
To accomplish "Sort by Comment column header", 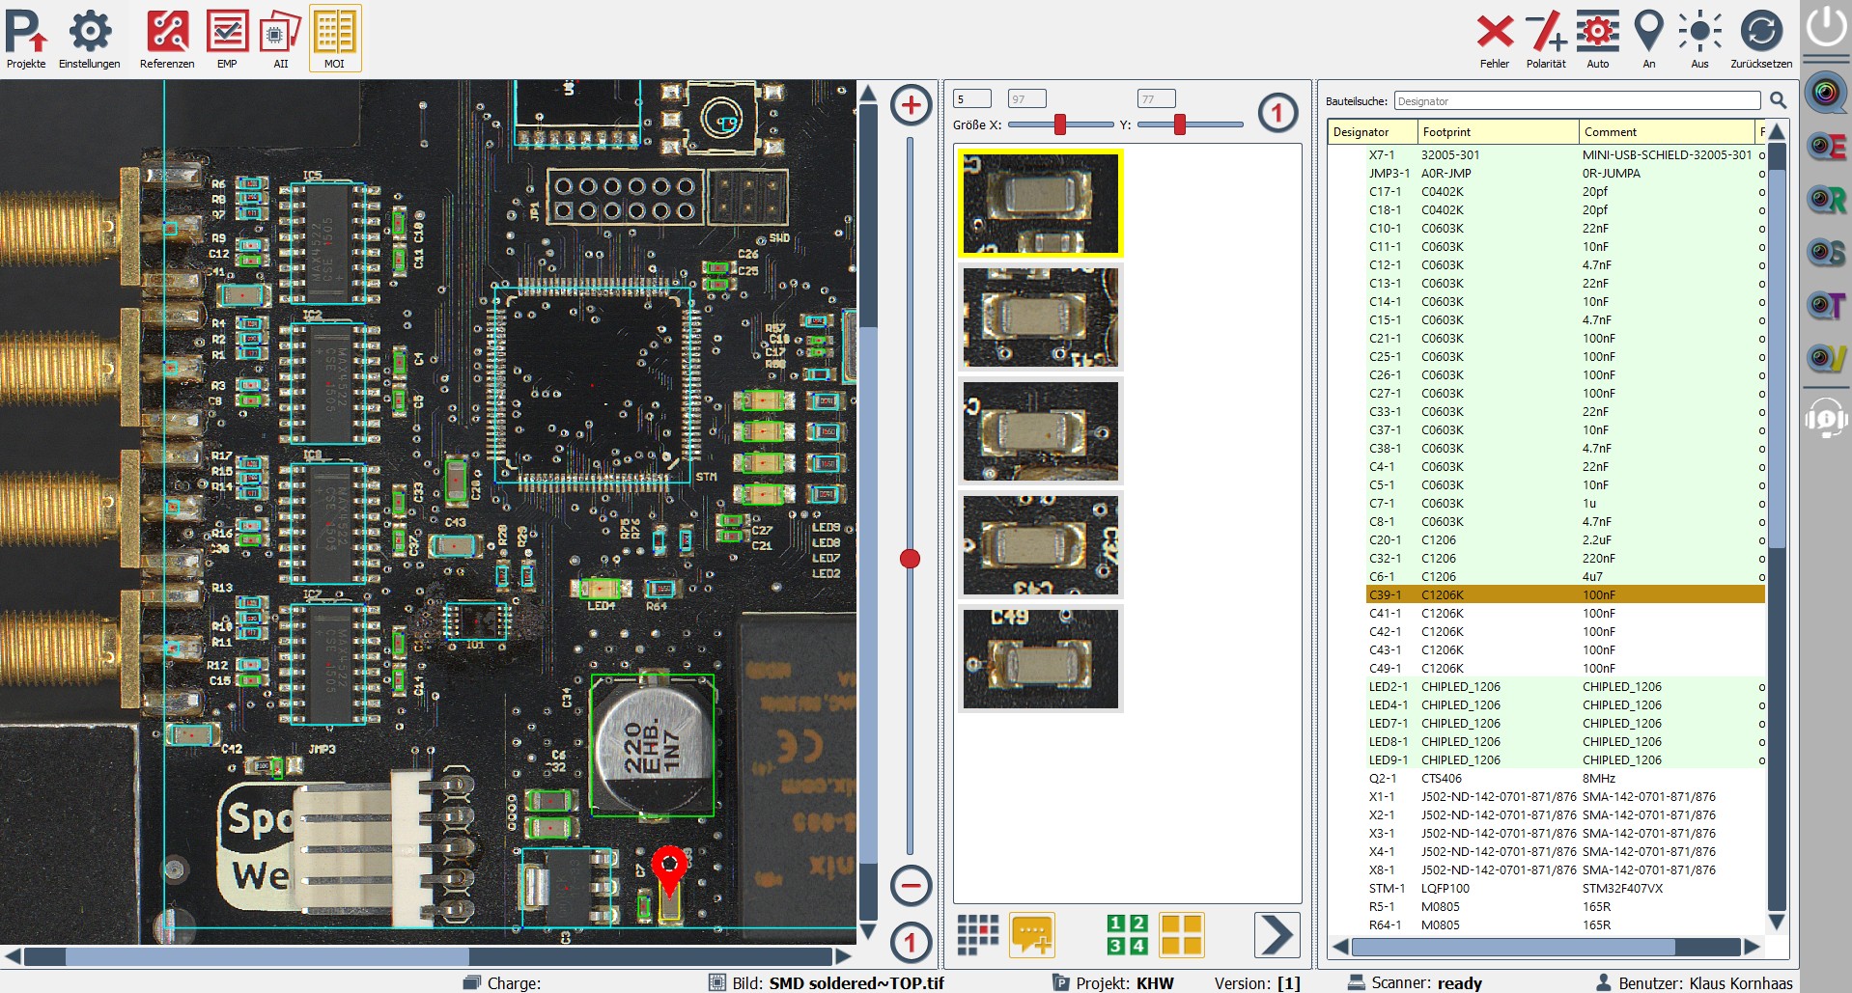I will [x=1666, y=132].
